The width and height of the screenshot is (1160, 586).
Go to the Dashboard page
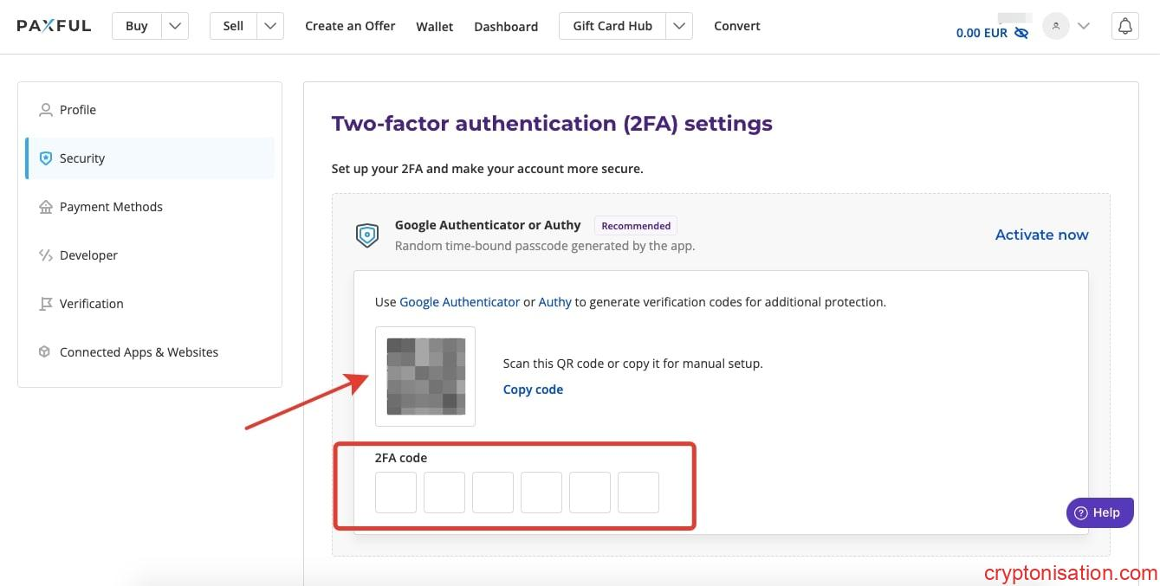[506, 27]
